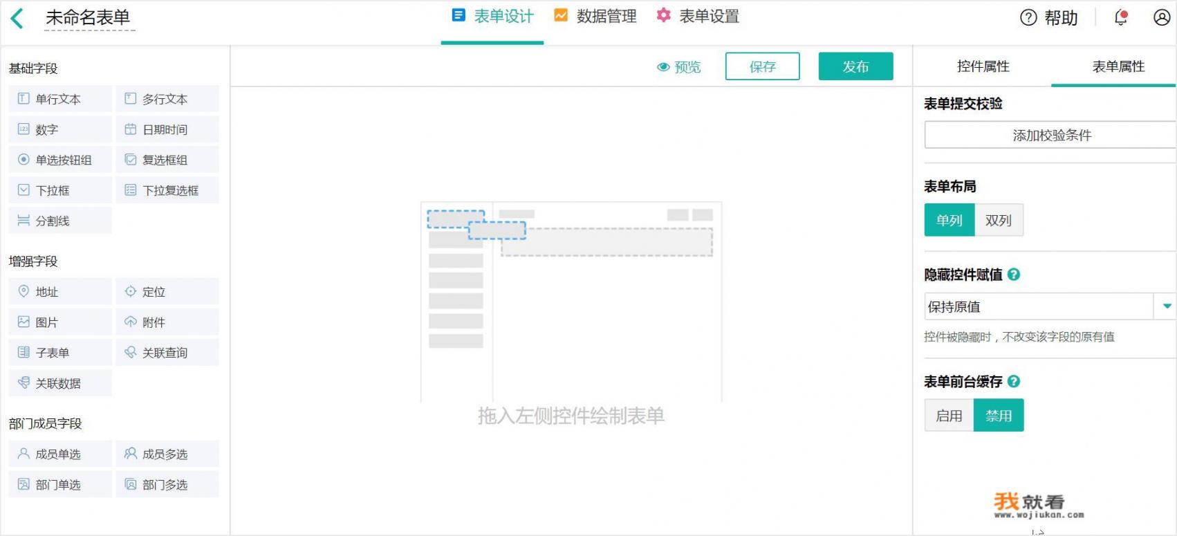Select the 多行文本 field
1177x536 pixels.
point(167,99)
